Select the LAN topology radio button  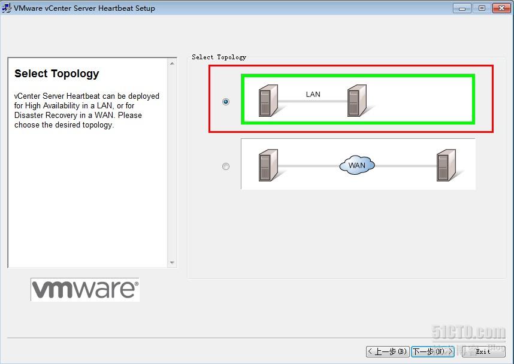point(225,102)
